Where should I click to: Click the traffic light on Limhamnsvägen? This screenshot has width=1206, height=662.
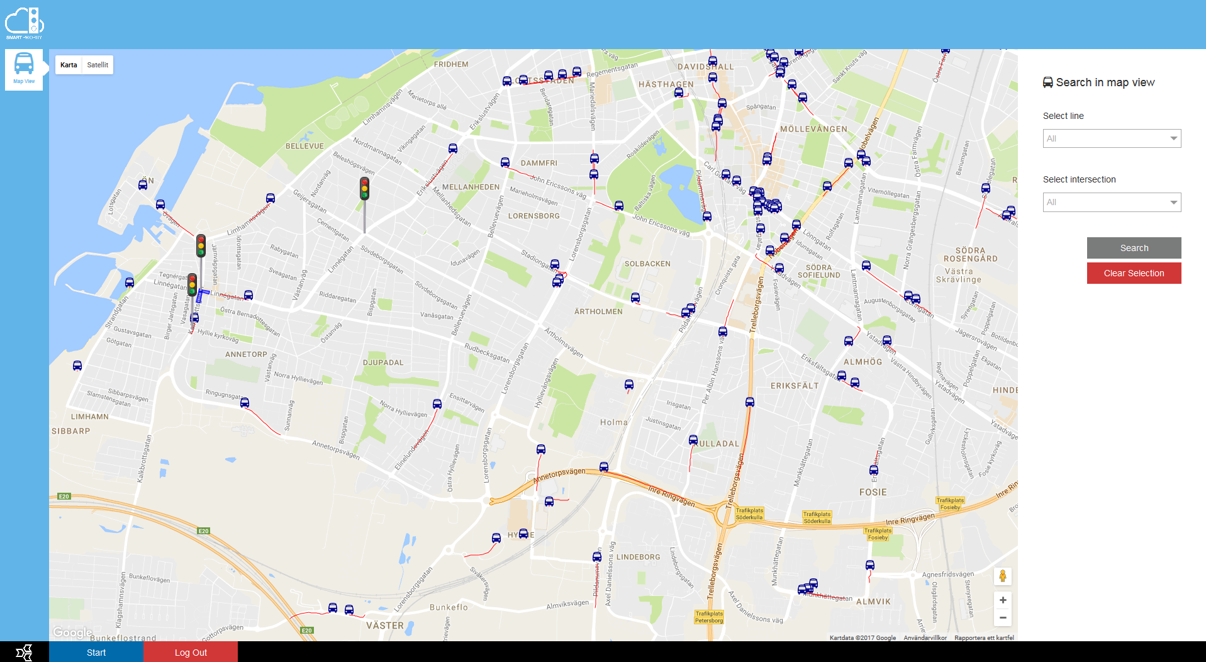click(x=201, y=245)
